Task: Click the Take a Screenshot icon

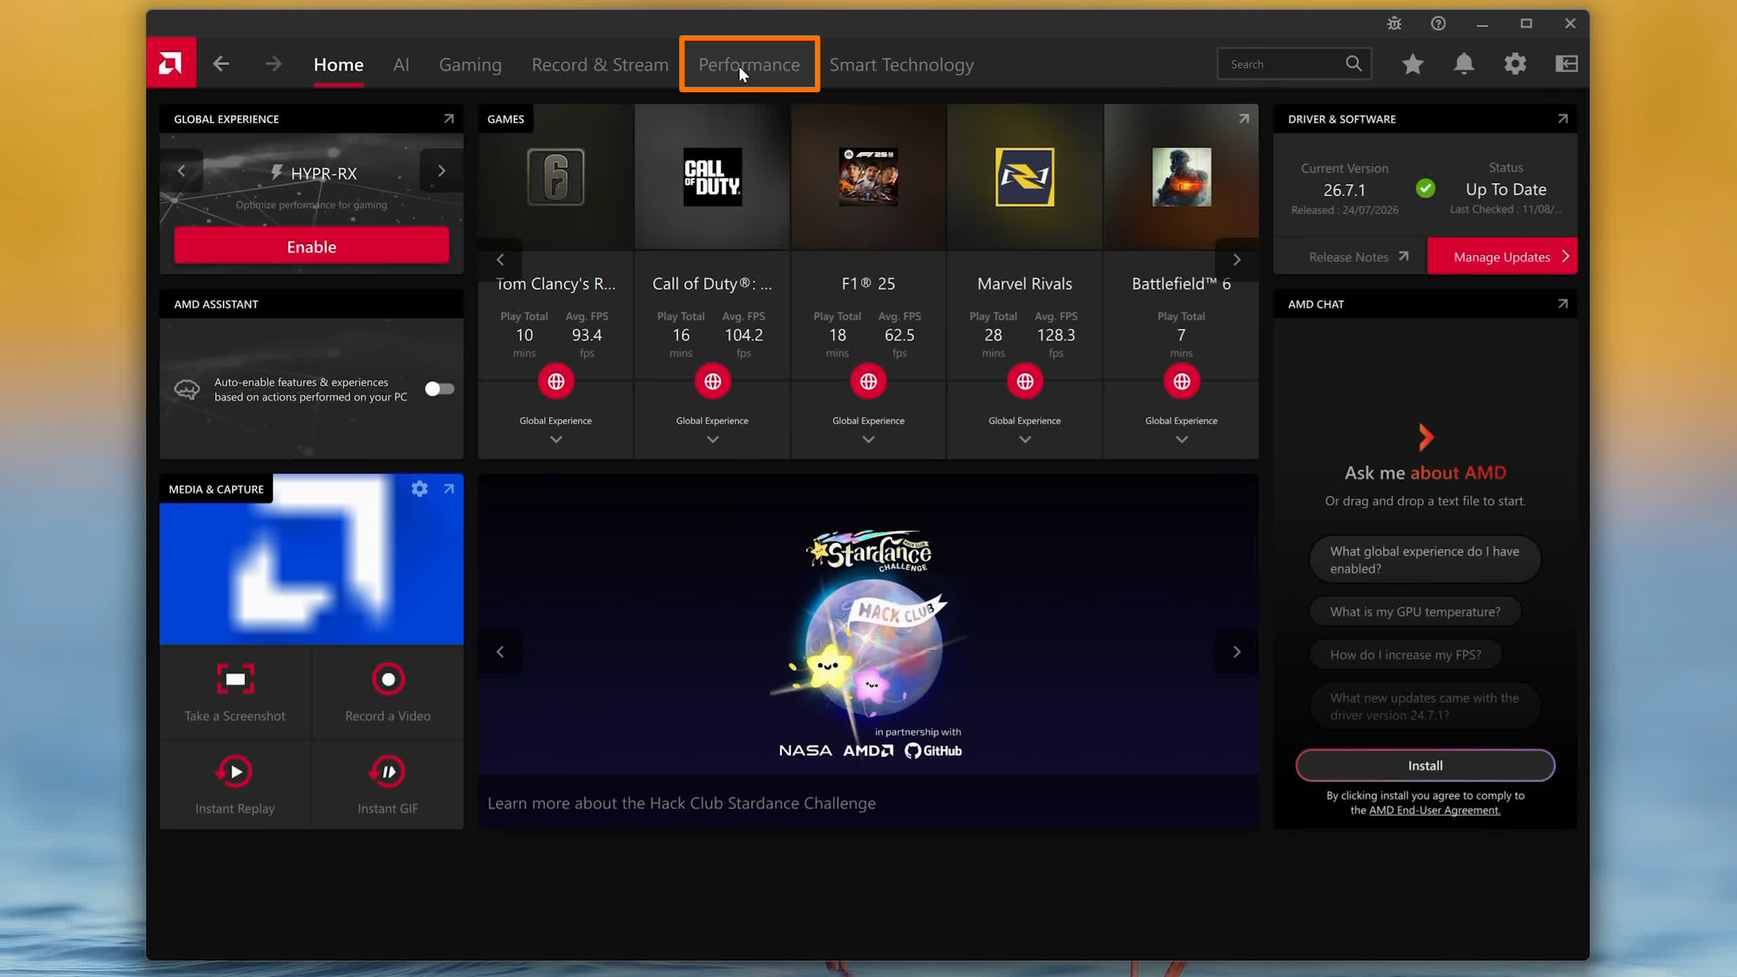Action: point(235,679)
